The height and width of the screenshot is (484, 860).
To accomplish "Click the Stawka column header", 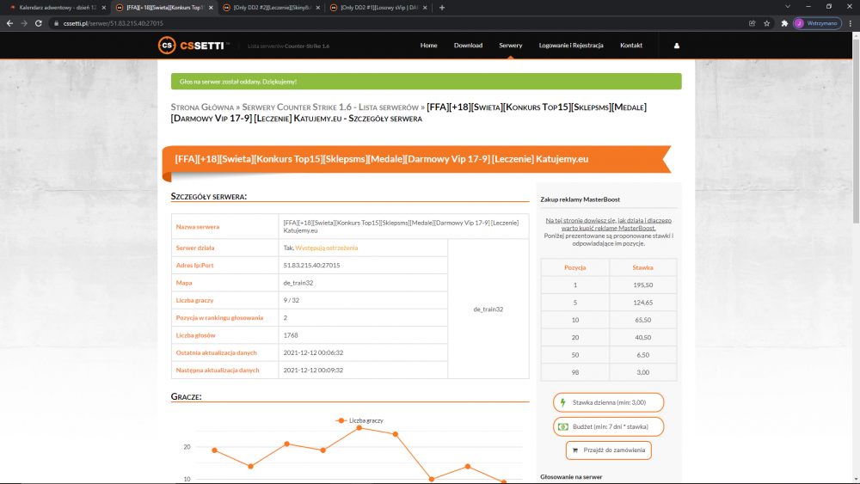I will [x=642, y=267].
